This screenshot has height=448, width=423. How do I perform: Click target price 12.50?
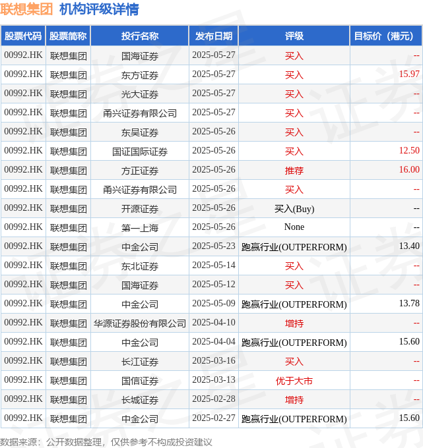409,150
